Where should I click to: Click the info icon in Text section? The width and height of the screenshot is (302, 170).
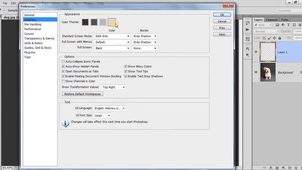[66, 124]
